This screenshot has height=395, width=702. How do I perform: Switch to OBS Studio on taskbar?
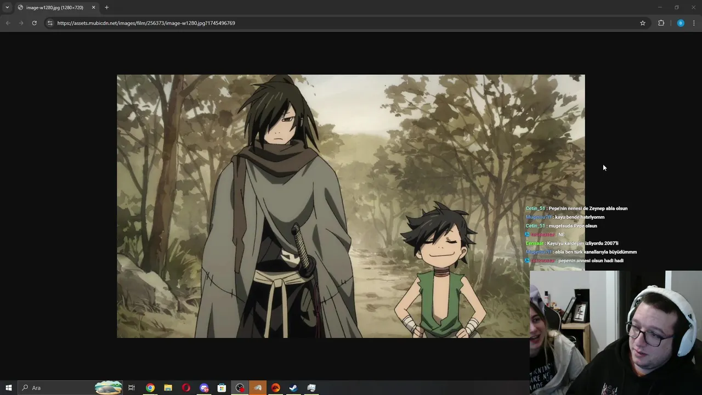click(x=240, y=388)
